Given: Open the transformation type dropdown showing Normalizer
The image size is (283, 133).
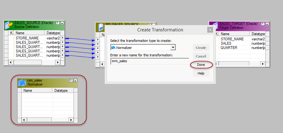Looking at the screenshot, I should [x=173, y=48].
